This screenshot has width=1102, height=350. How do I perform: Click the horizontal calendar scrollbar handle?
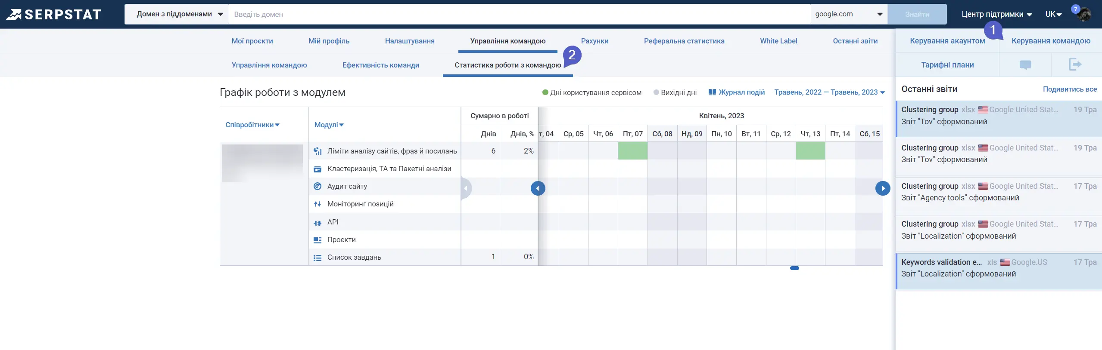pos(794,268)
